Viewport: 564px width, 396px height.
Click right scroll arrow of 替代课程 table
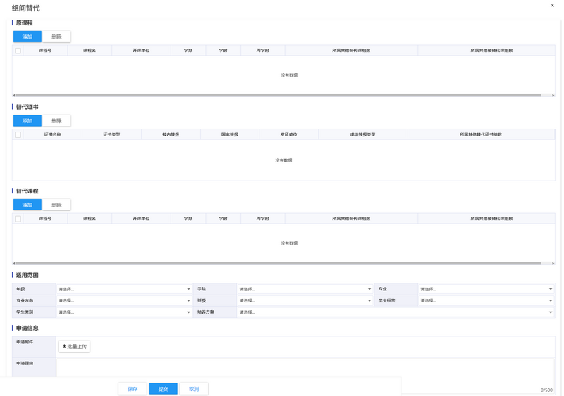553,263
